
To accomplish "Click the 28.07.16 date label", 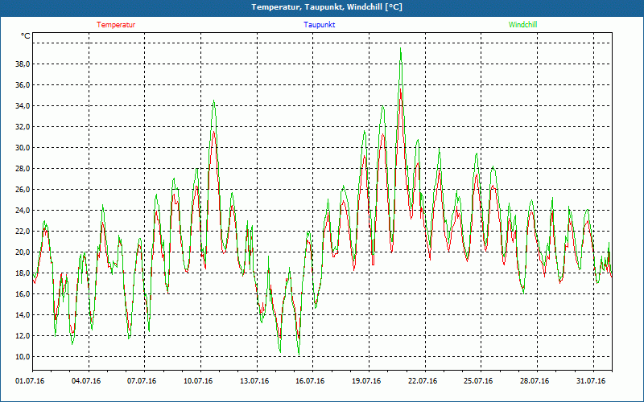I will point(535,381).
